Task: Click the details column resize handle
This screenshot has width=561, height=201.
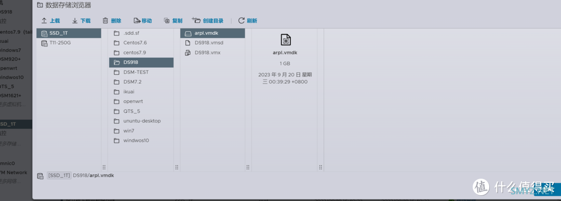Action: pos(320,167)
